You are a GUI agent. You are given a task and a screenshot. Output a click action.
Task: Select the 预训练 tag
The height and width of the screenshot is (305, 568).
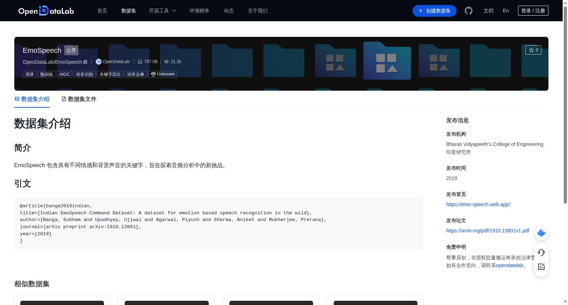click(47, 74)
